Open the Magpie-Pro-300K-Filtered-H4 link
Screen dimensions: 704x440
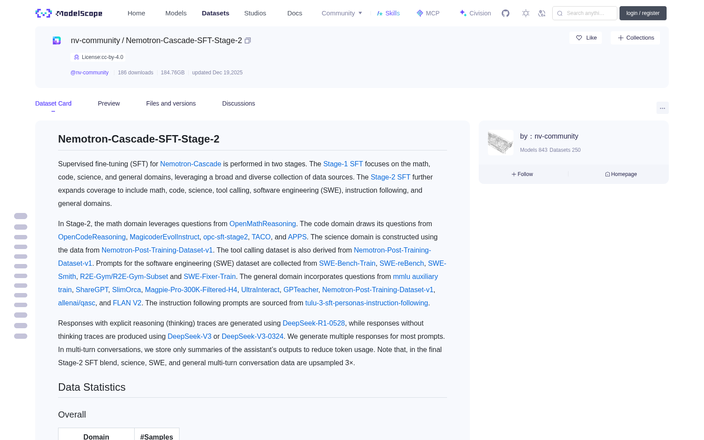191,290
